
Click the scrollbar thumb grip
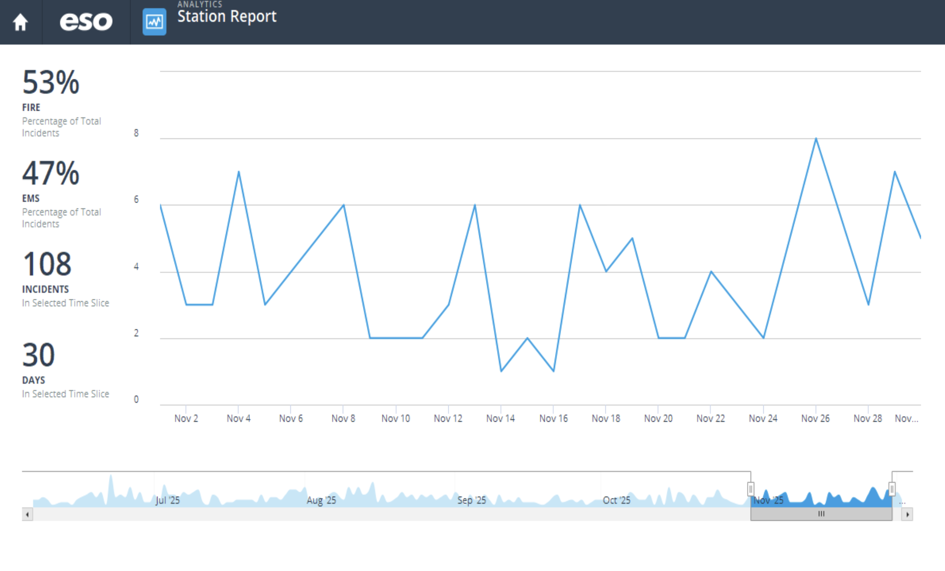(821, 514)
